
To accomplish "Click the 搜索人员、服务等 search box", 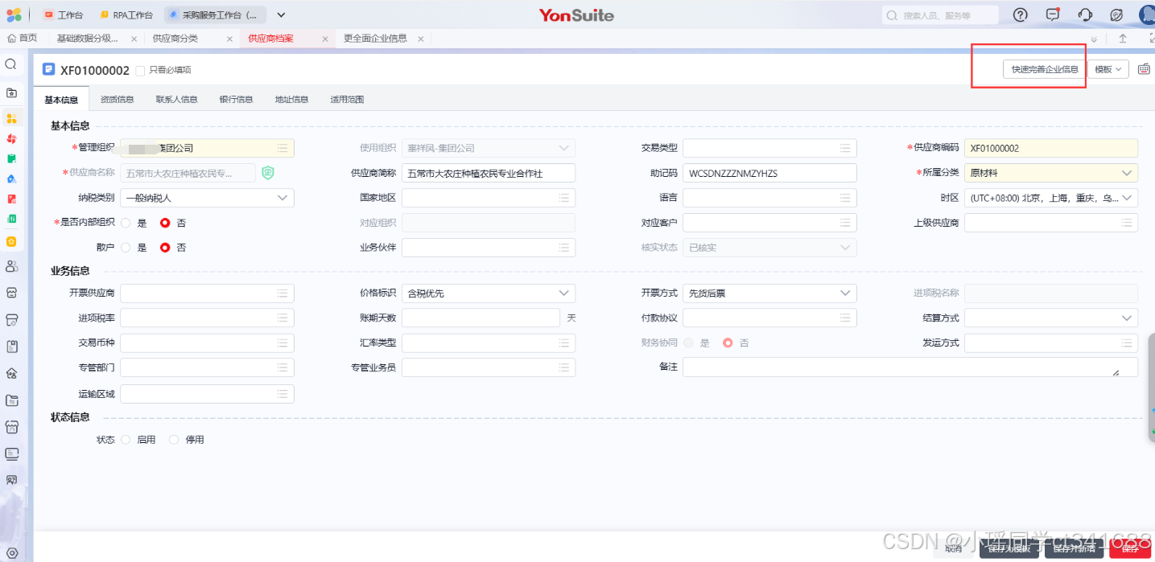I will click(x=940, y=14).
